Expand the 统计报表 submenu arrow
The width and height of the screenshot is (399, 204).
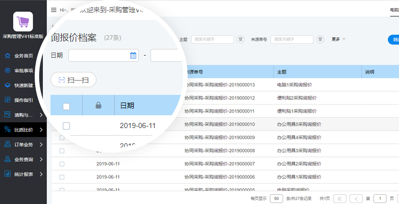coord(41,174)
